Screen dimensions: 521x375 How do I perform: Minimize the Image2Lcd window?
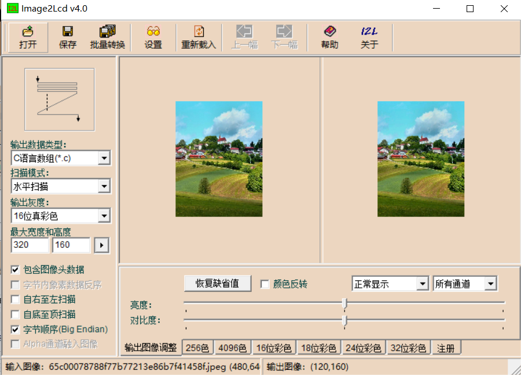436,9
